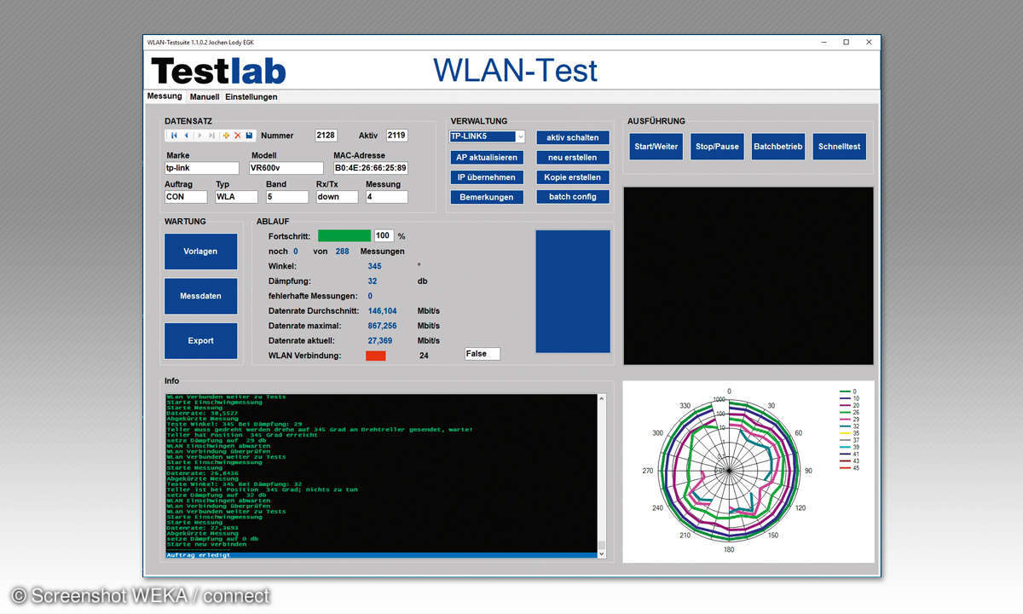Screen dimensions: 1023x614
Task: Click the Aktiv field showing 2119
Action: (x=397, y=136)
